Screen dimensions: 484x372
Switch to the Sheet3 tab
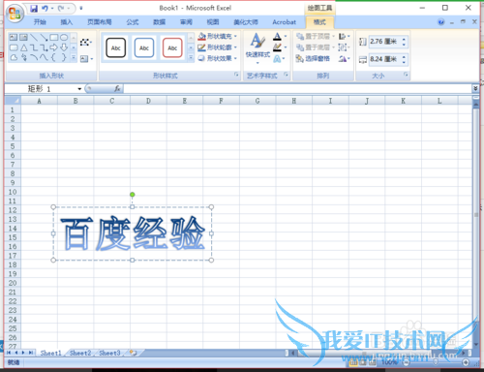pos(109,353)
